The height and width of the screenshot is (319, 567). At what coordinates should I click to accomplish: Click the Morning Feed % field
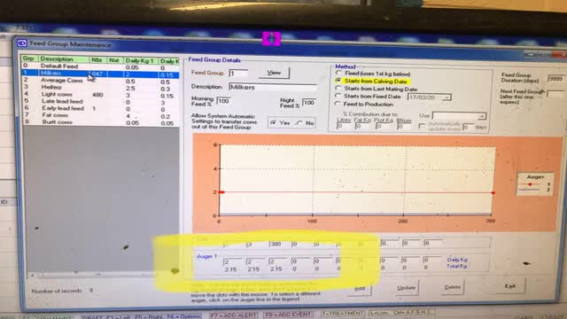[x=224, y=101]
